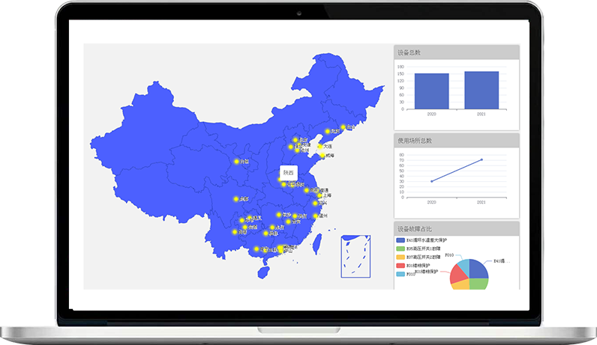Click the 使用场所总数 panel header
Screen dimensions: 597x345
[457, 140]
